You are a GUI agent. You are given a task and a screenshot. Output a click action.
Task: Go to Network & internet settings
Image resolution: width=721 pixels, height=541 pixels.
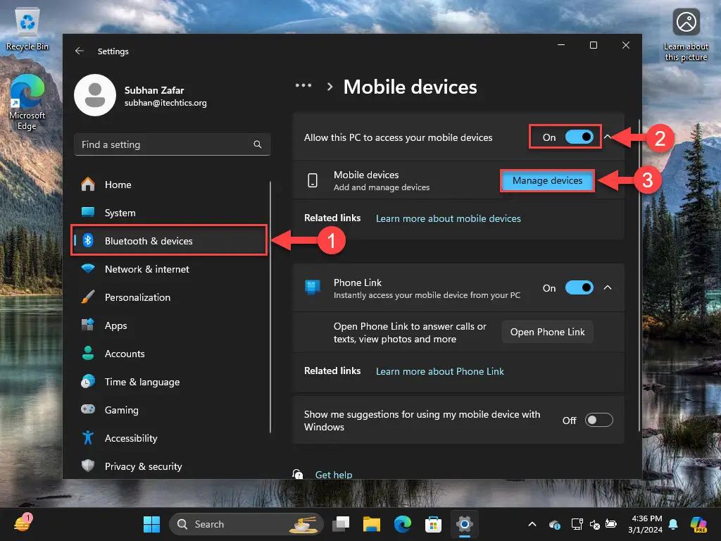(170, 269)
